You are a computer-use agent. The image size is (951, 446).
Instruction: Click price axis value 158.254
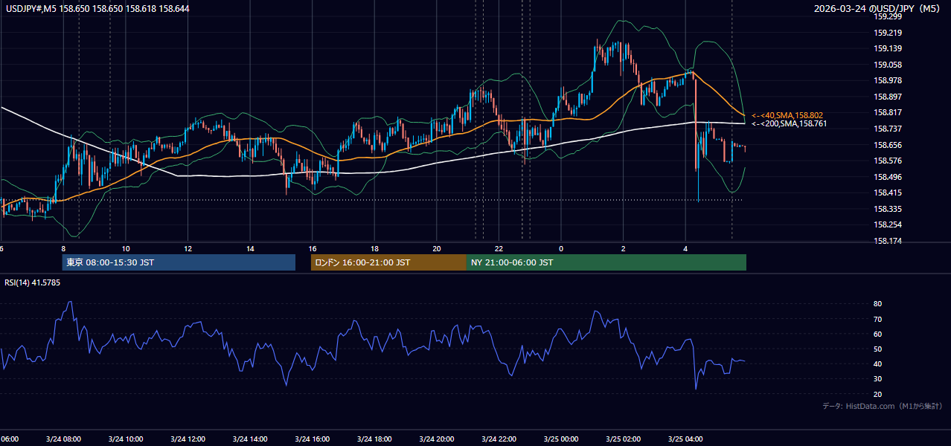coord(888,224)
